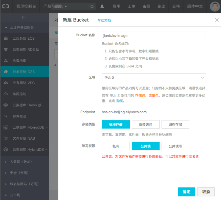
Task: Open the 区域 region dropdown
Action: tap(154, 78)
